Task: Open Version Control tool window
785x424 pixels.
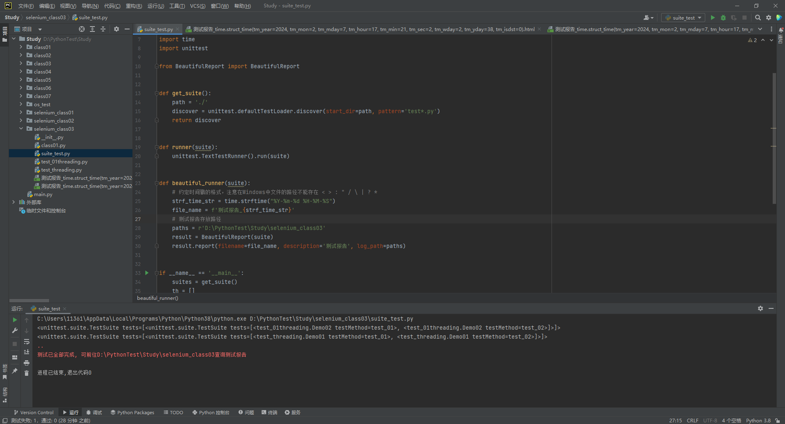Action: 34,413
